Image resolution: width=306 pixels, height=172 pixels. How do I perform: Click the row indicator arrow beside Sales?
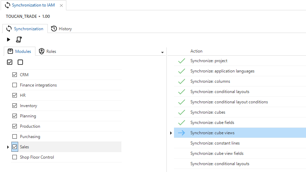(8, 147)
